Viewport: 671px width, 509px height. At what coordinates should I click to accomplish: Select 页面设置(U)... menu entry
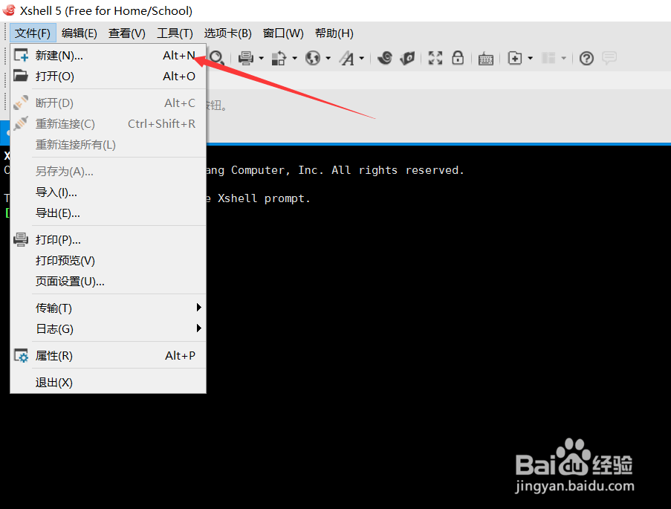tap(108, 282)
